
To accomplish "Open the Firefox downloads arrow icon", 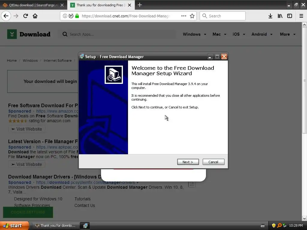I will [x=270, y=16].
